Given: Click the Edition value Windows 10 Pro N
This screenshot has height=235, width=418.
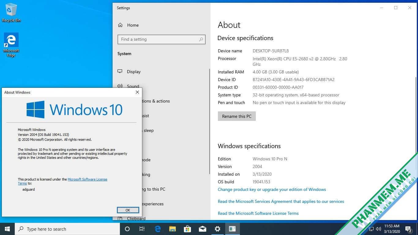Looking at the screenshot, I should click(270, 159).
